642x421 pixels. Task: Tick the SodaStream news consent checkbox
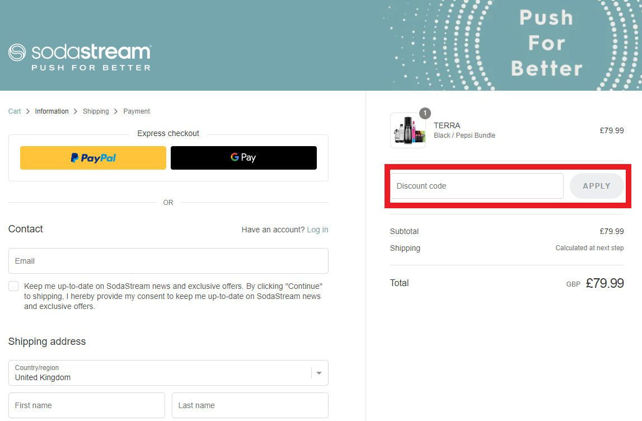point(13,286)
